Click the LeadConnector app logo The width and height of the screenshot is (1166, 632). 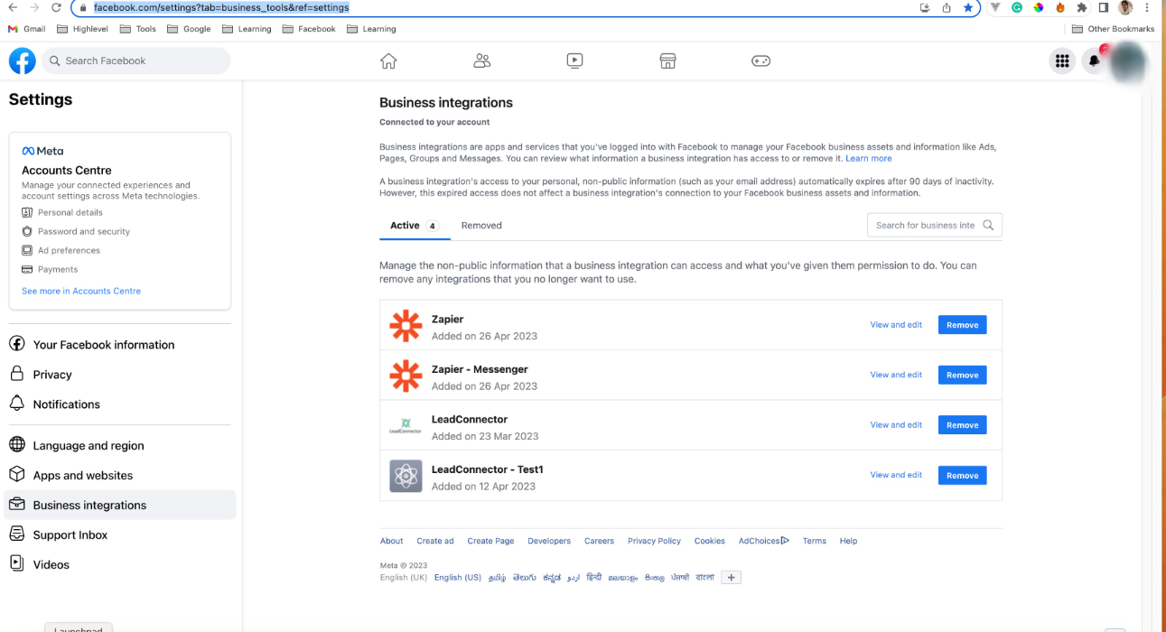[406, 425]
